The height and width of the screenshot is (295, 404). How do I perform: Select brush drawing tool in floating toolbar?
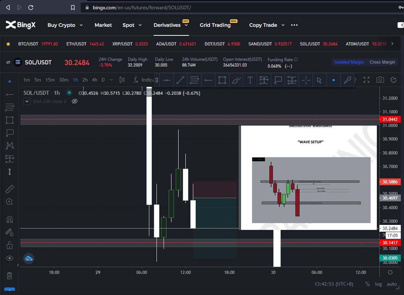click(x=236, y=80)
